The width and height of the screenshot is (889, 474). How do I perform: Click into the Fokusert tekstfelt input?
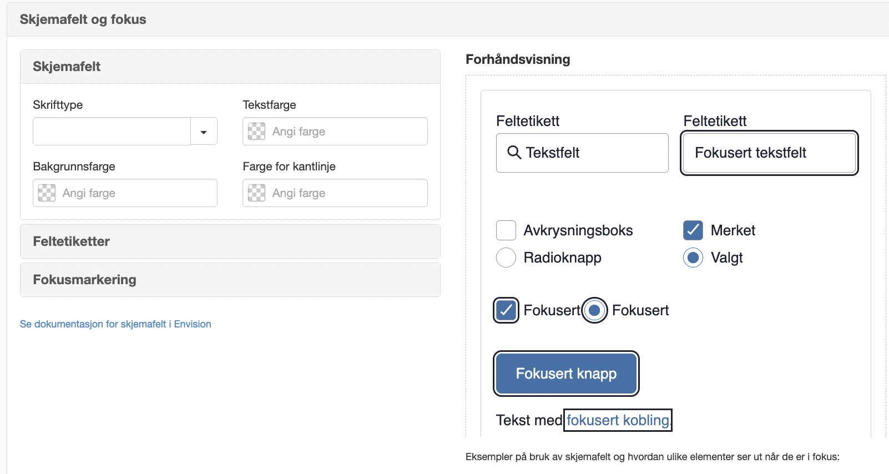click(x=769, y=153)
